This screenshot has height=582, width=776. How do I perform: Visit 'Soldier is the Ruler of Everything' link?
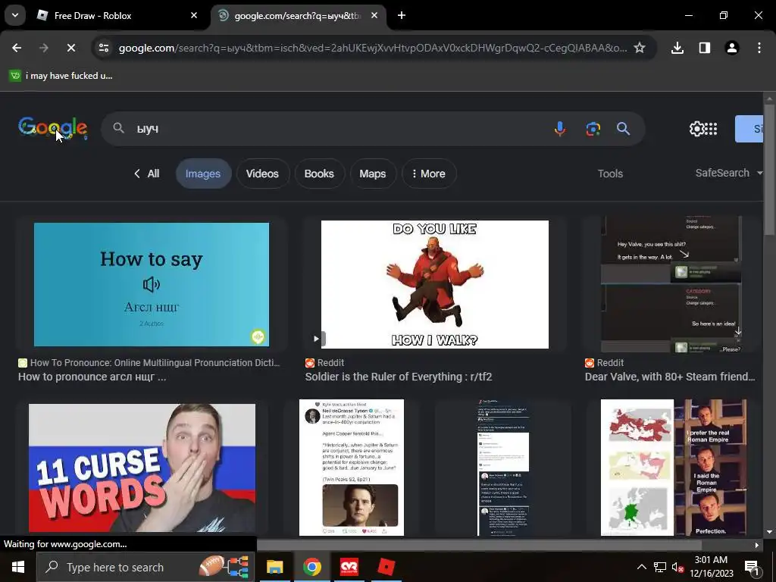[399, 377]
